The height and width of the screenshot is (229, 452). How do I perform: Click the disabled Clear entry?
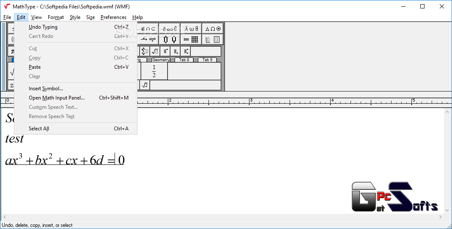tap(76, 76)
